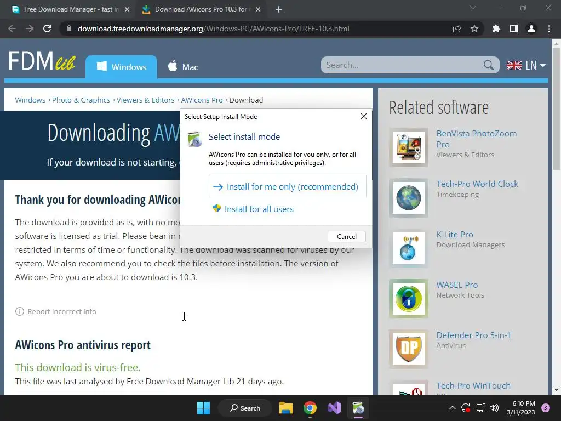Open File Explorer from taskbar
This screenshot has width=561, height=421.
(286, 408)
